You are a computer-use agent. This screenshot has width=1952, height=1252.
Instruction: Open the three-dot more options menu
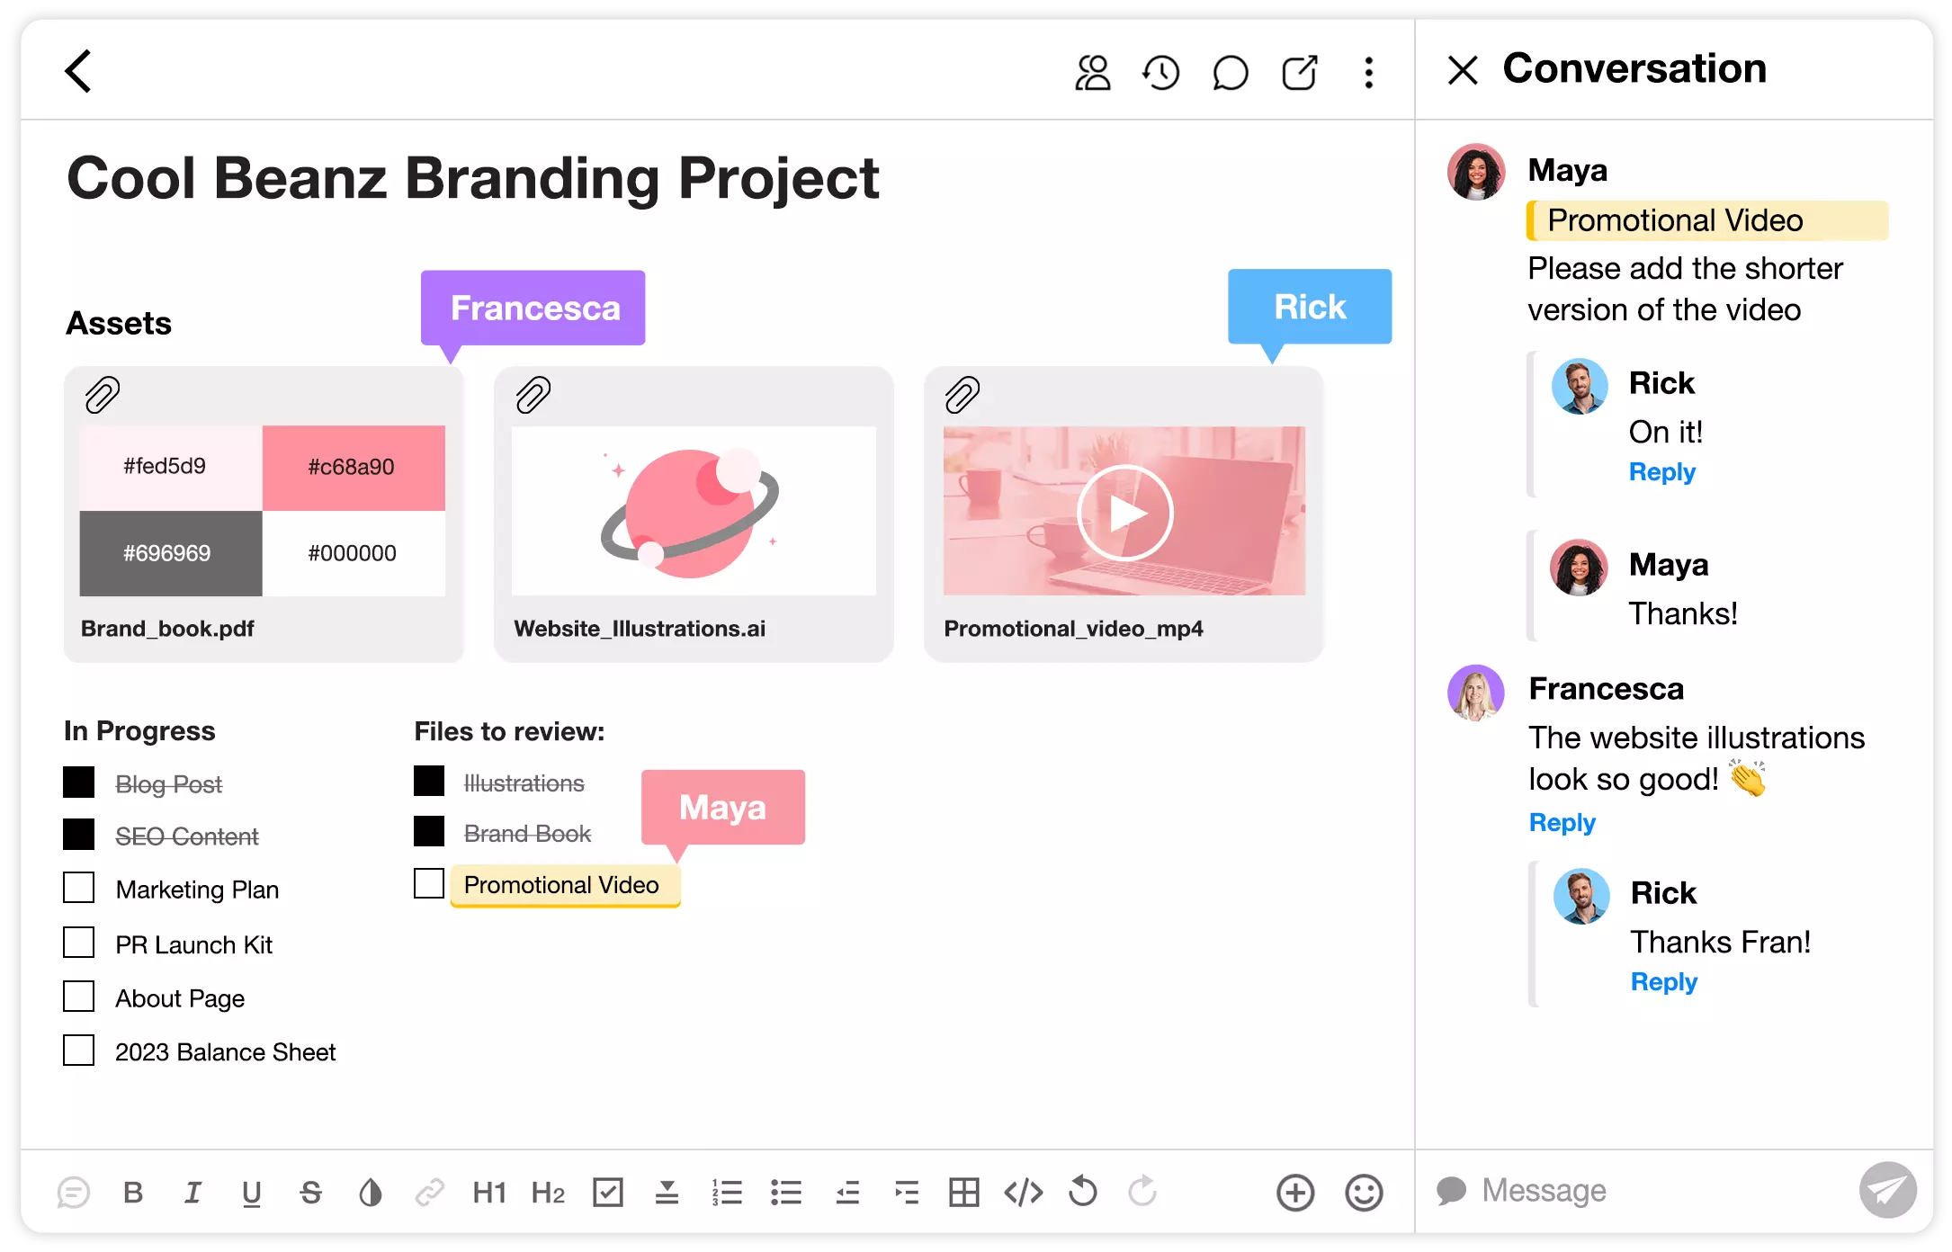click(x=1368, y=73)
